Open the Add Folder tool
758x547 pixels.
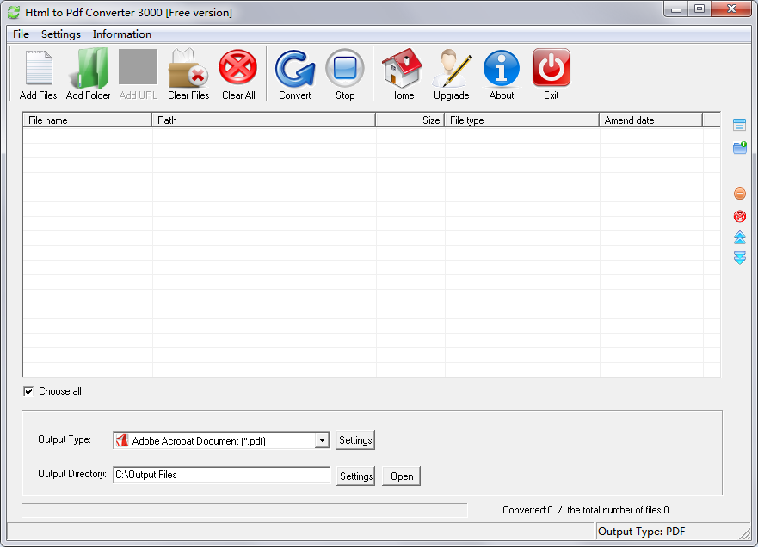click(x=88, y=73)
